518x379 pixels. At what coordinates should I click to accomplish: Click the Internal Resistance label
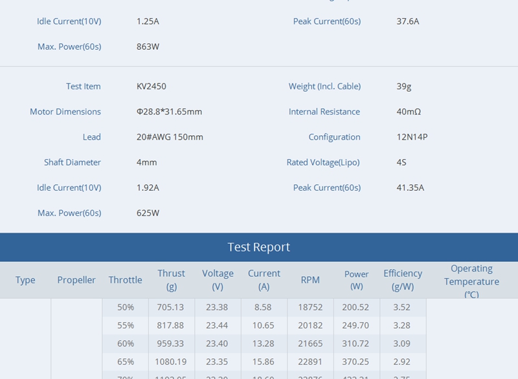coord(324,112)
